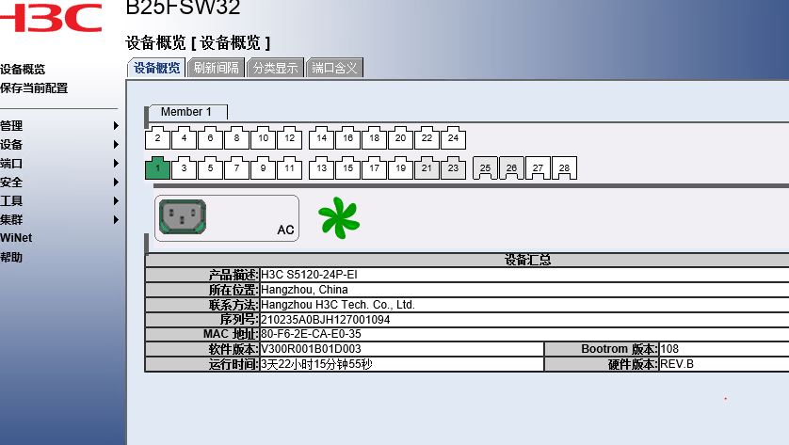789x445 pixels.
Task: Click SFP port 27 icon
Action: (538, 168)
